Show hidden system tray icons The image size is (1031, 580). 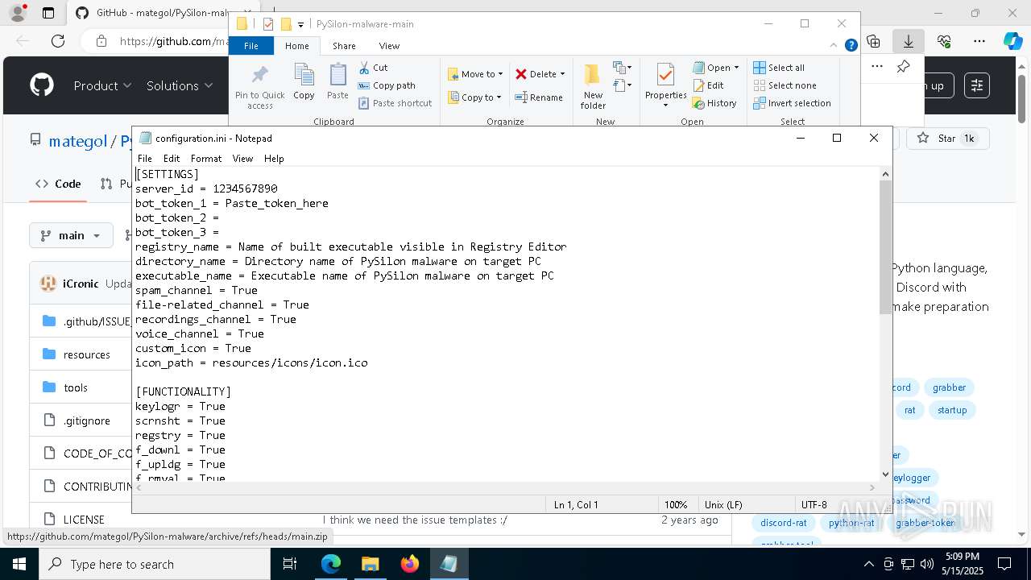(x=868, y=564)
